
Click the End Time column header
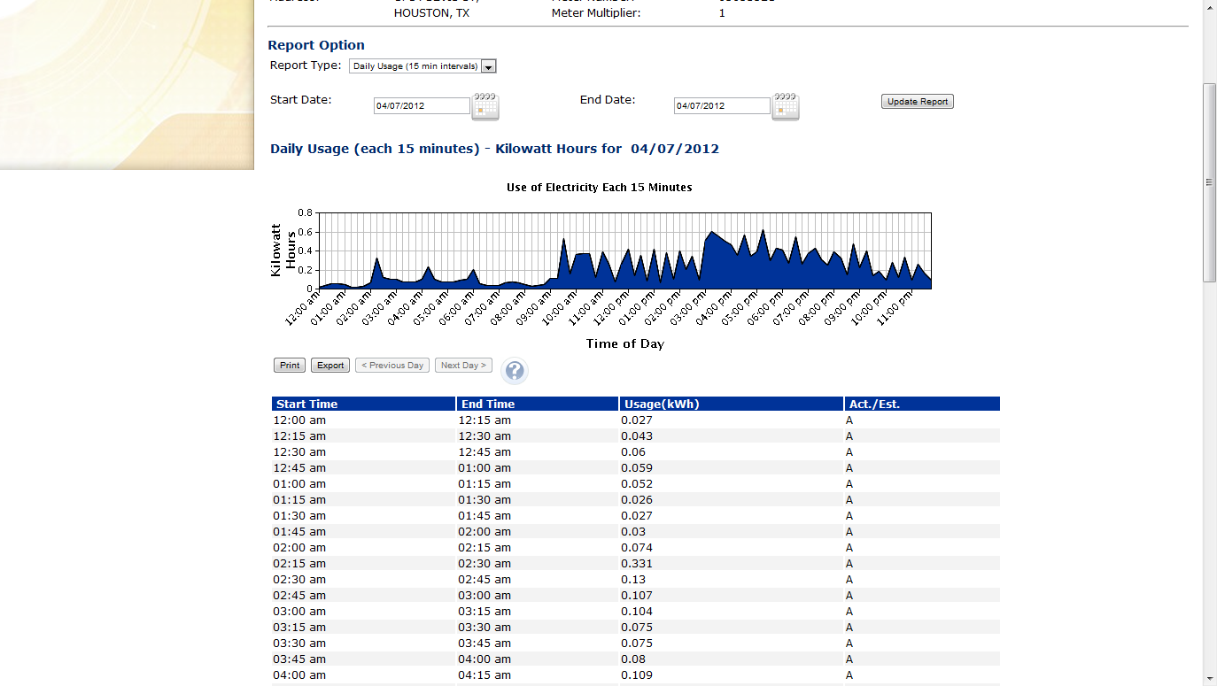click(537, 405)
